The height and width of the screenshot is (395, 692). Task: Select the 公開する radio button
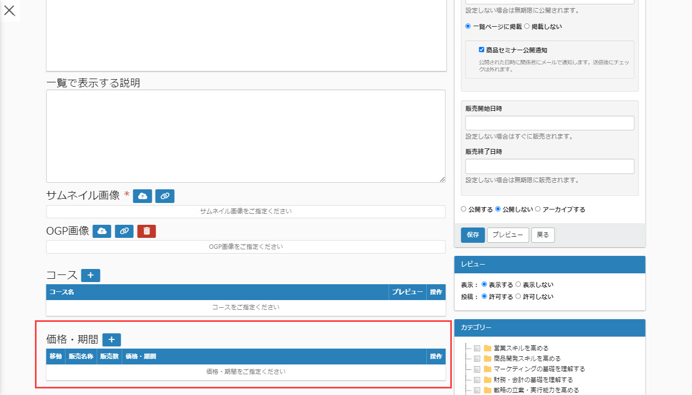tap(464, 209)
